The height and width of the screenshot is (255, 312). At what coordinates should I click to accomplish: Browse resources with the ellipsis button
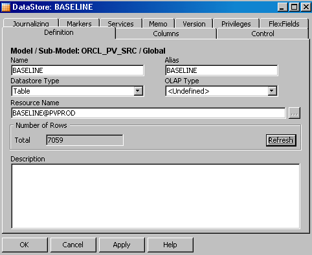(x=295, y=113)
